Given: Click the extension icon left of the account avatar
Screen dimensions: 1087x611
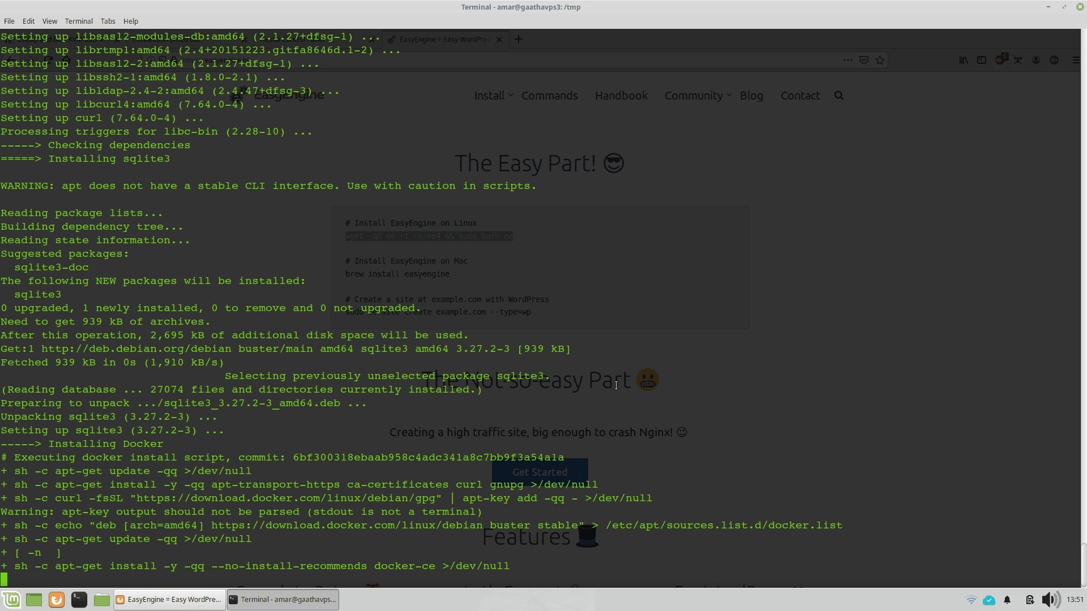Looking at the screenshot, I should [x=1018, y=60].
